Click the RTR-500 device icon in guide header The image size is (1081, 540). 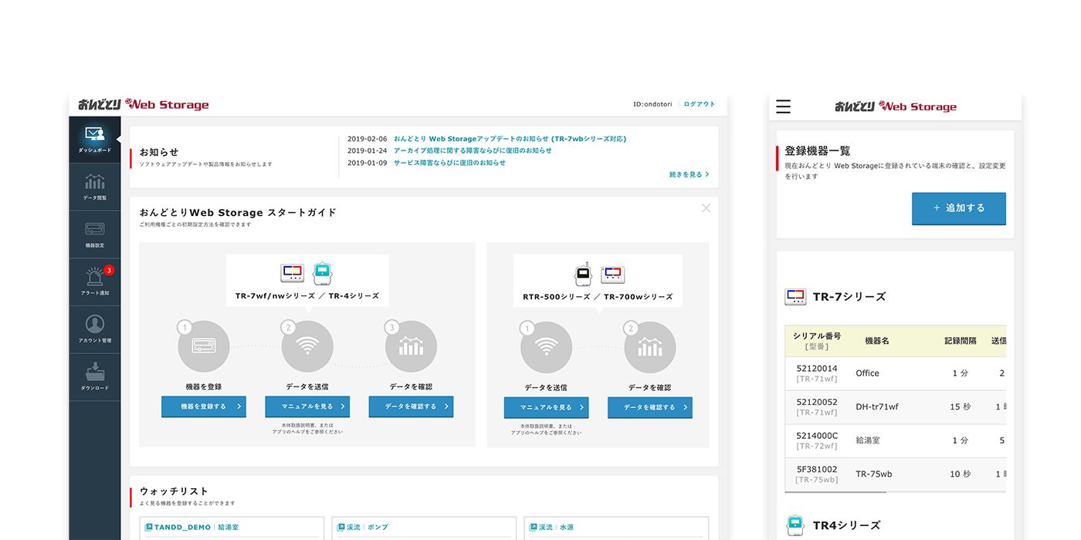point(582,273)
